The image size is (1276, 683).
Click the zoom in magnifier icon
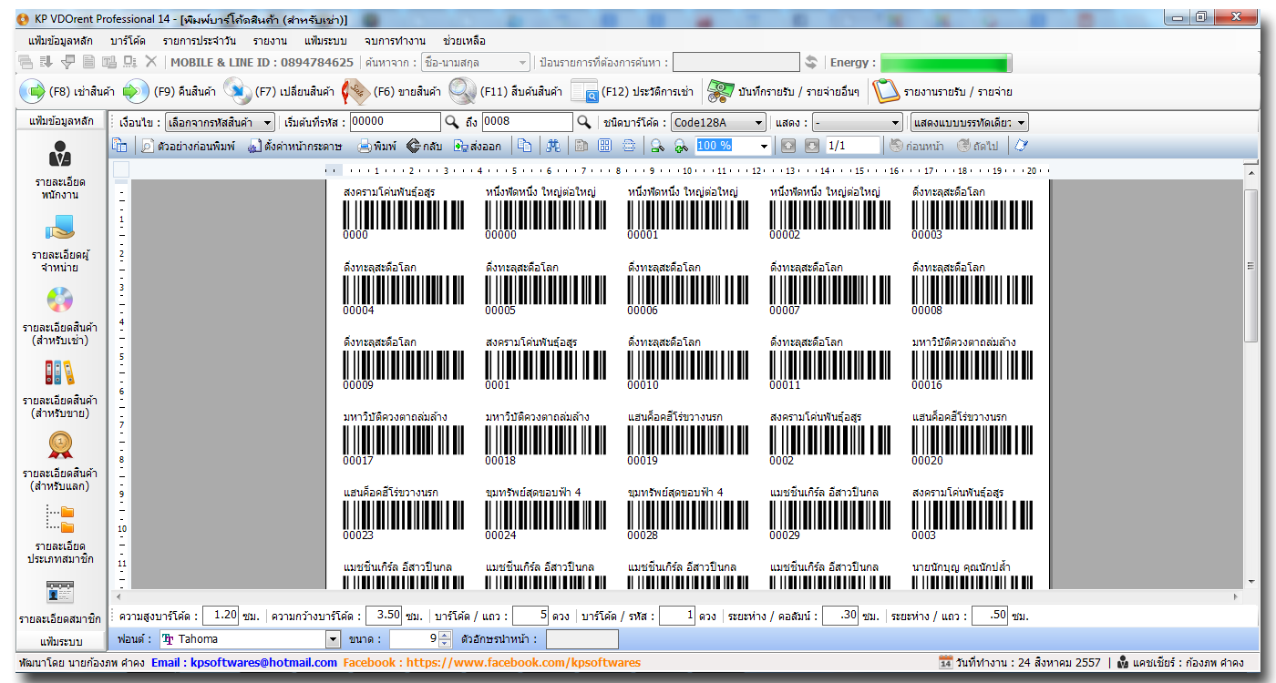click(681, 146)
